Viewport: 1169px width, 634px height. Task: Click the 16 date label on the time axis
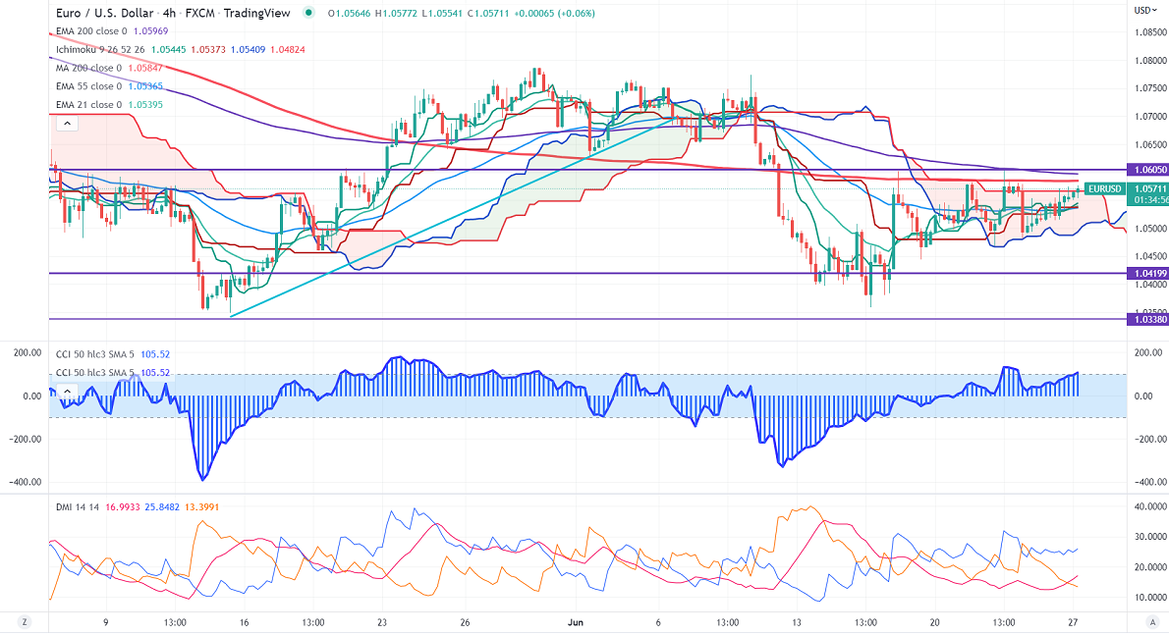pos(244,623)
